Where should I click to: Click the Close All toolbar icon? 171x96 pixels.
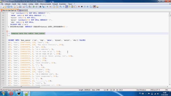pos(17,7)
